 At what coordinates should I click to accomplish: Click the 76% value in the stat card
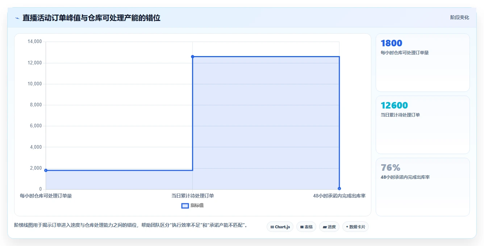(x=391, y=167)
